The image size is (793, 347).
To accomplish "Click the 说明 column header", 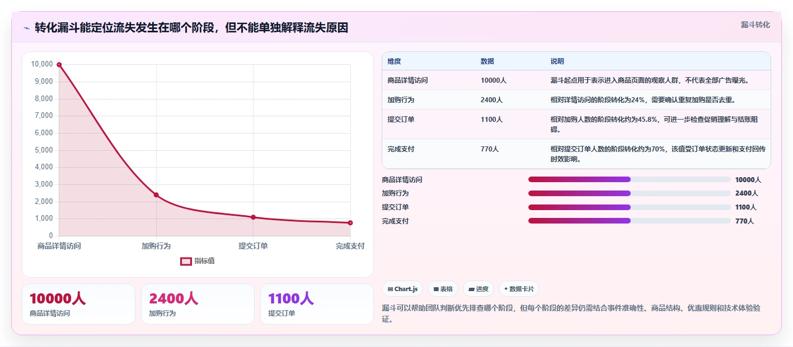I will (557, 61).
